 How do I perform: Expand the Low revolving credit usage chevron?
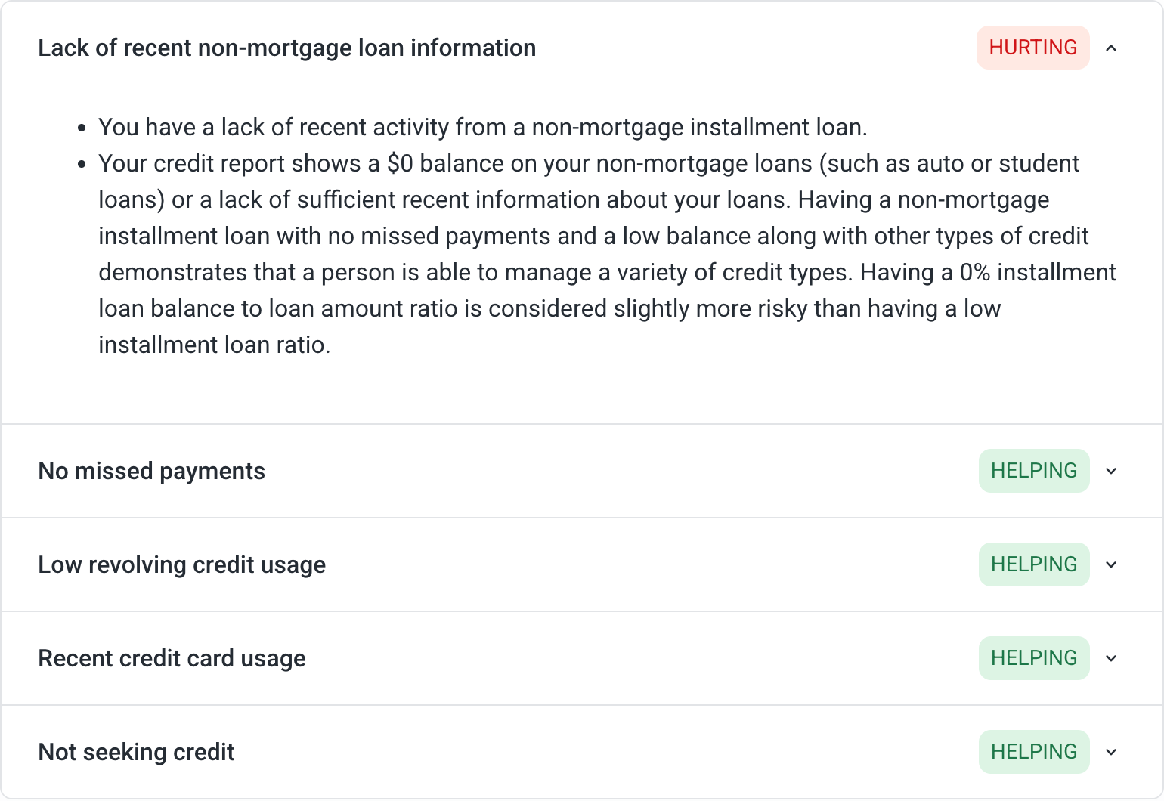tap(1110, 564)
